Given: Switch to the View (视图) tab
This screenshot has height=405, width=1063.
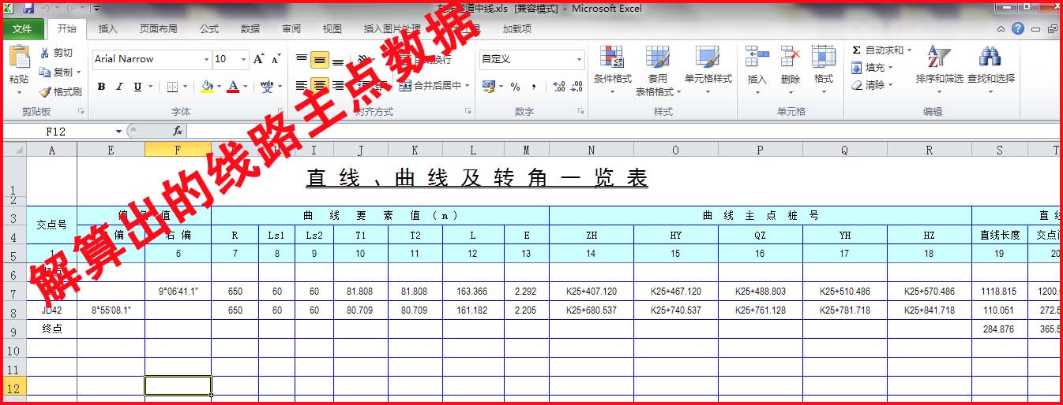Looking at the screenshot, I should pos(332,28).
